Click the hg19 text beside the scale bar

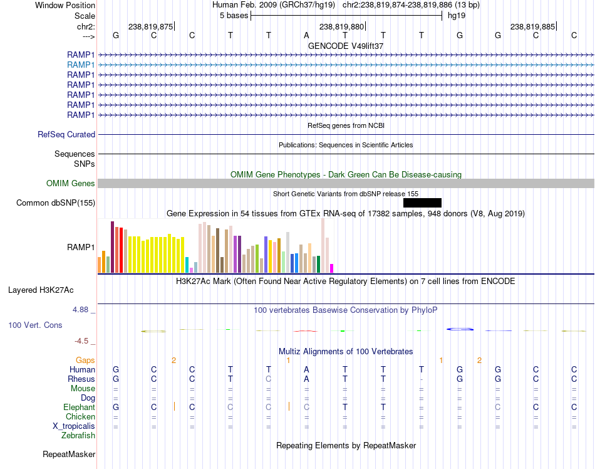pos(457,16)
